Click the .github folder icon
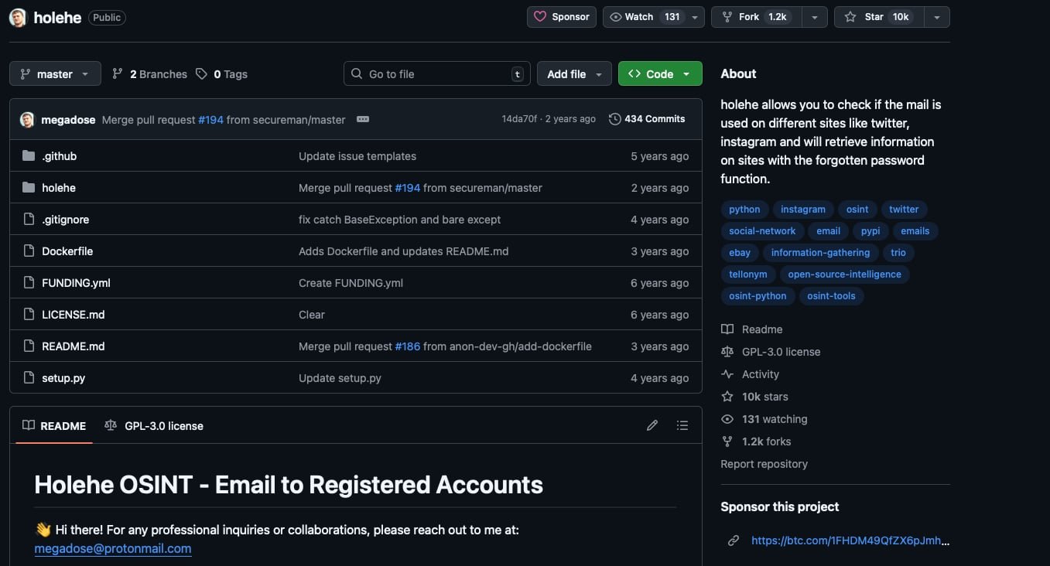The image size is (1050, 566). click(x=29, y=156)
